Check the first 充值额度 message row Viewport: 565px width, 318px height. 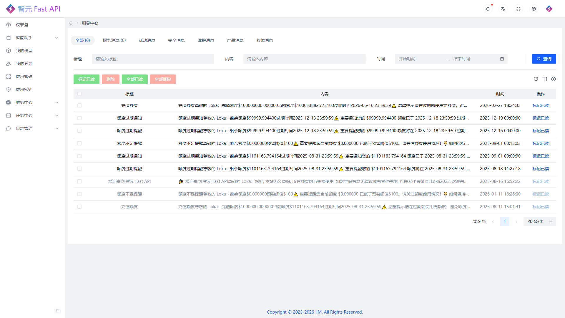pyautogui.click(x=79, y=105)
